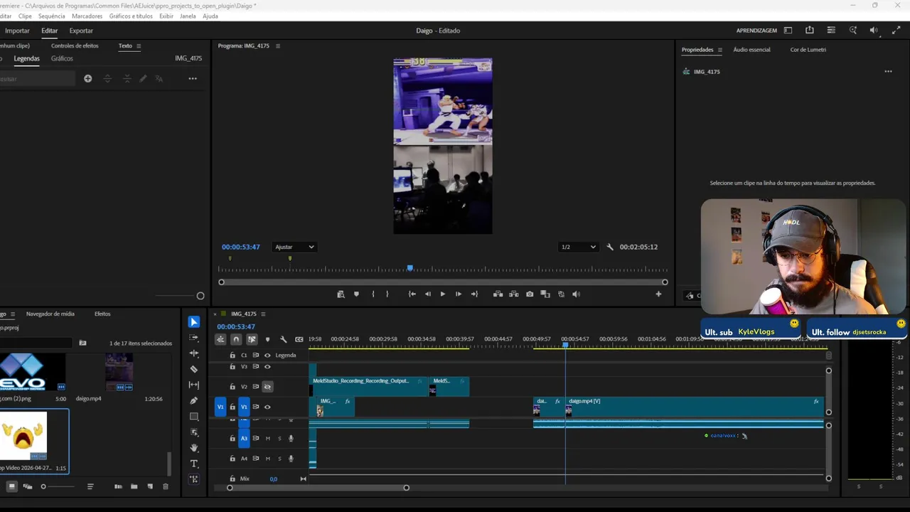
Task: Enter full screen video mode icon
Action: [896, 31]
